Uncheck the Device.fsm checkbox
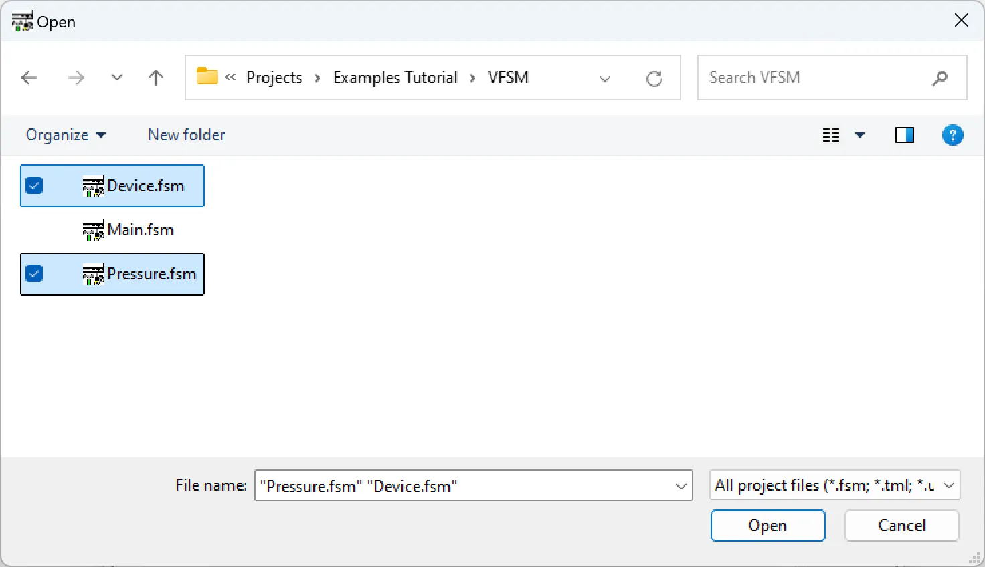Screen dimensions: 985x567 [x=34, y=185]
